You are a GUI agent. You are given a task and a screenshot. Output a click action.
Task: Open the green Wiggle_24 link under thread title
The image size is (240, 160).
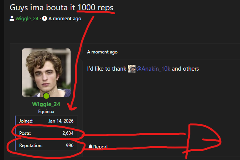point(27,19)
